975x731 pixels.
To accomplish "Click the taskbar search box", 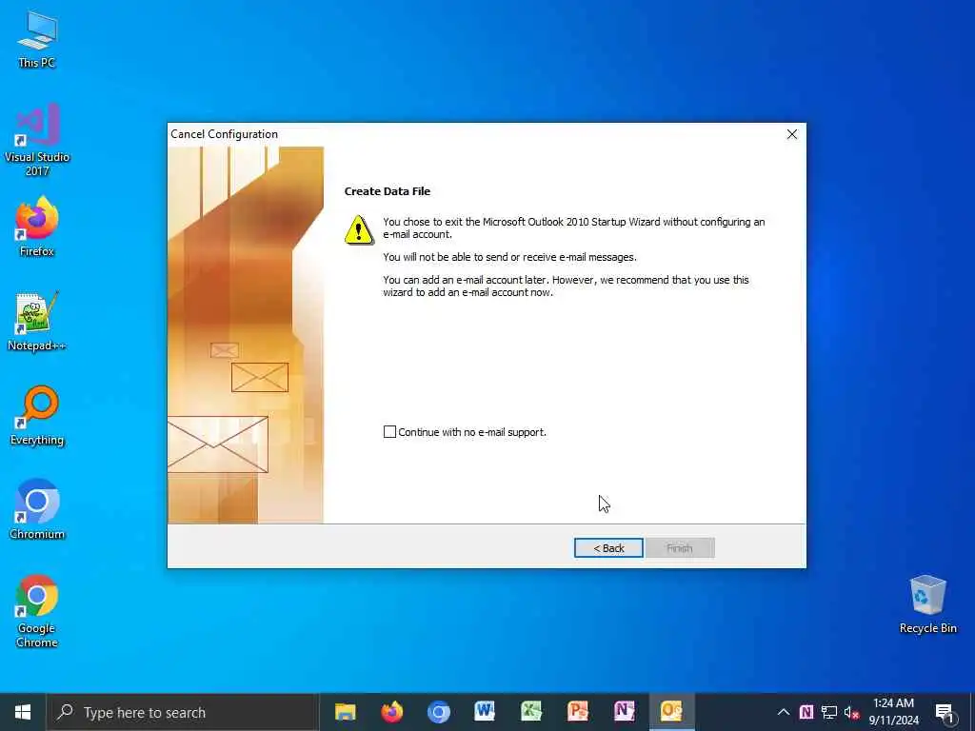I will [x=183, y=712].
